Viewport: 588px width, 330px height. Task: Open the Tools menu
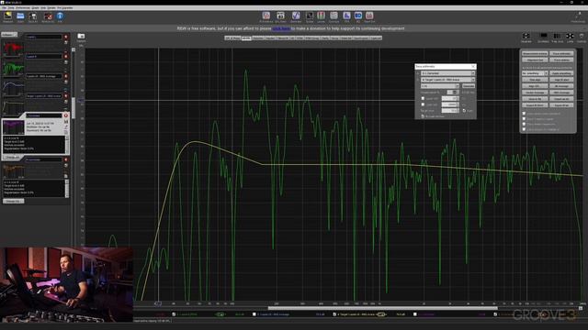pyautogui.click(x=11, y=8)
